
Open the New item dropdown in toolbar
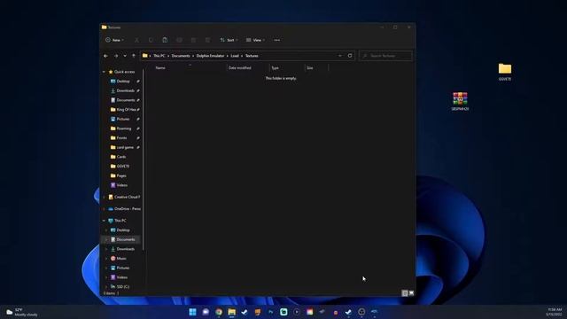[x=114, y=40]
